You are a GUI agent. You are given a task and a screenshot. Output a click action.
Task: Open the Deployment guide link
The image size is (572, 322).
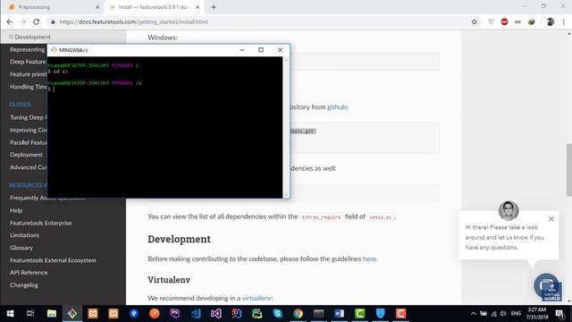(x=26, y=155)
